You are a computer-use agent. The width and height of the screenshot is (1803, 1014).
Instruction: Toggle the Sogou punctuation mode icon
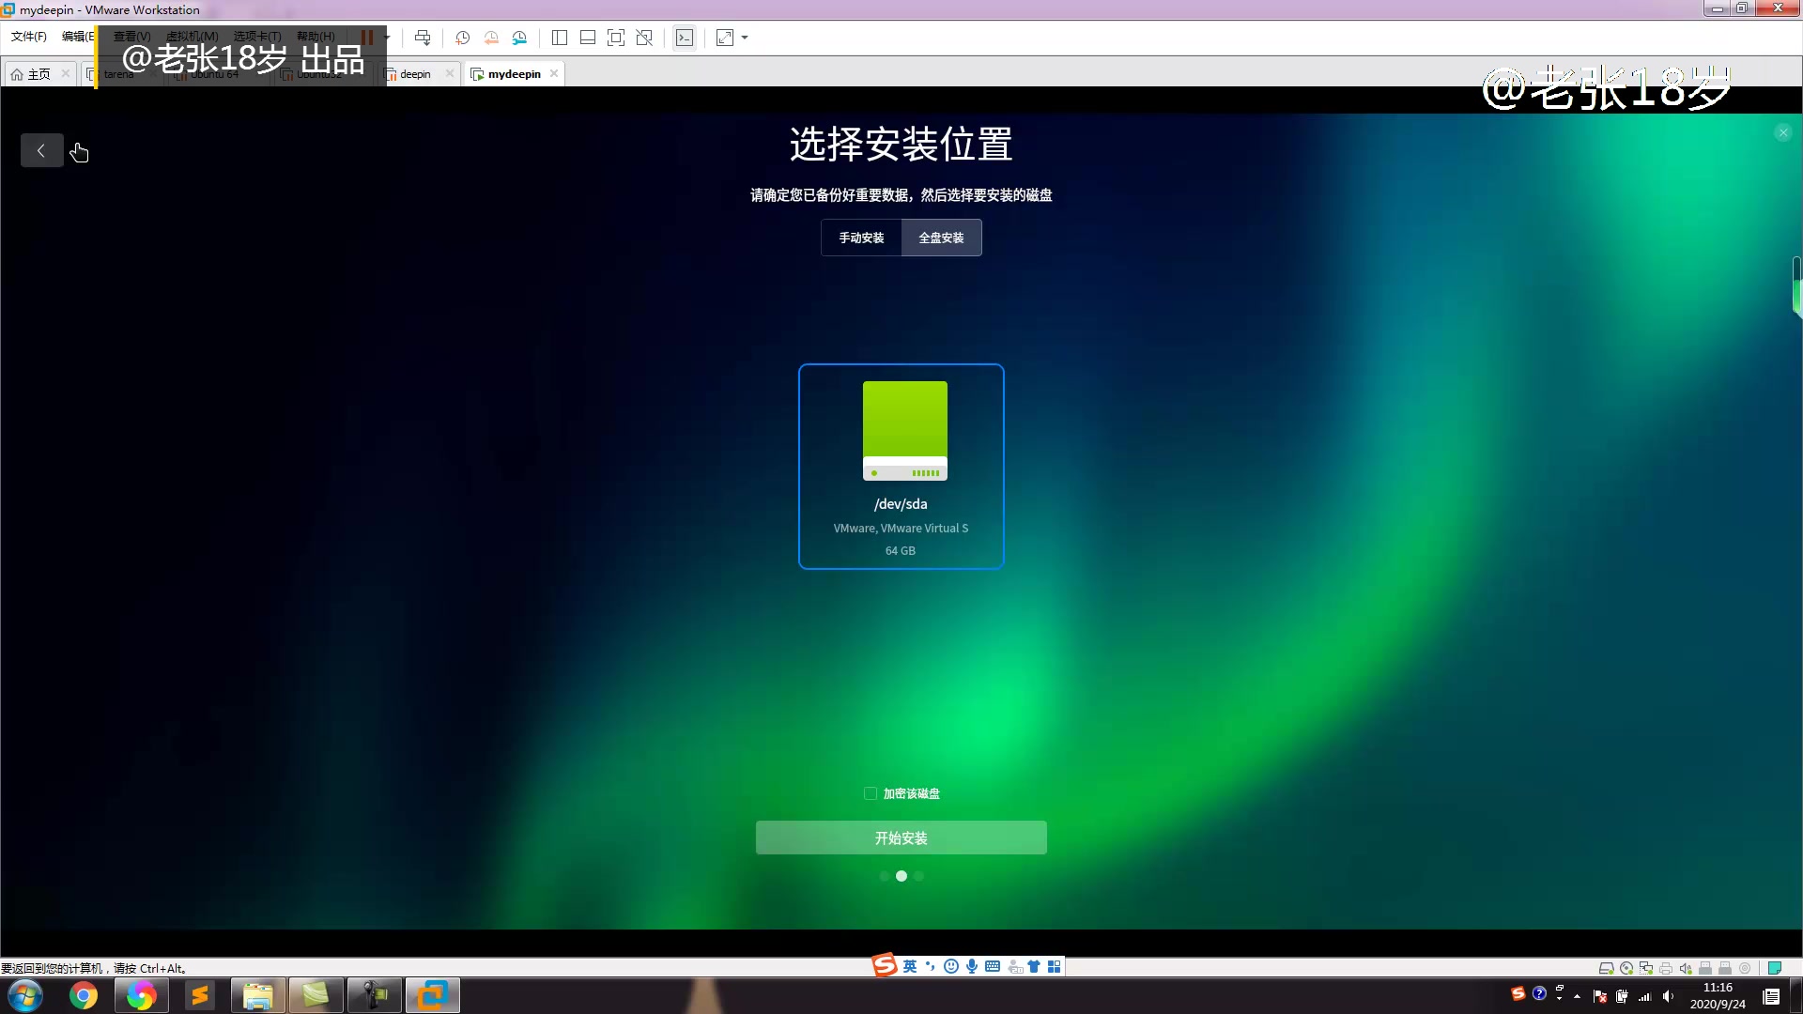pyautogui.click(x=930, y=966)
